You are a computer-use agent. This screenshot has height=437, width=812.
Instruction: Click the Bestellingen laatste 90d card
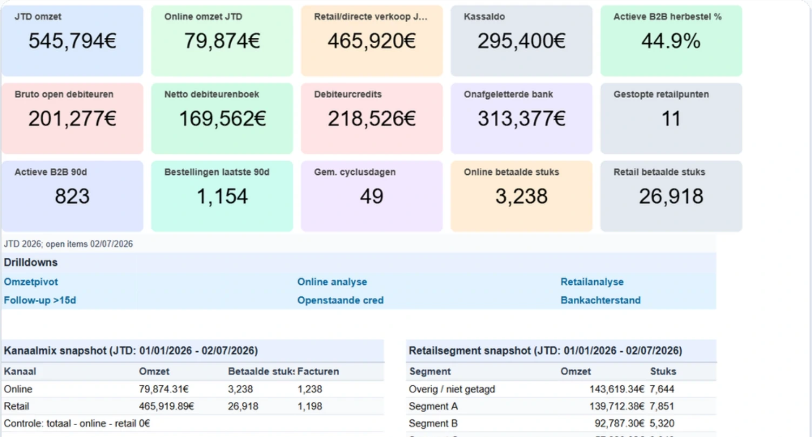(x=222, y=196)
